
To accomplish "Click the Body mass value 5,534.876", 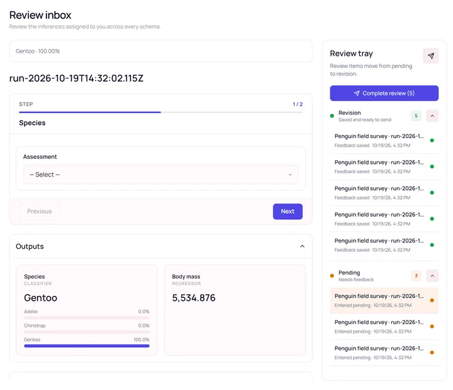I will click(x=194, y=298).
